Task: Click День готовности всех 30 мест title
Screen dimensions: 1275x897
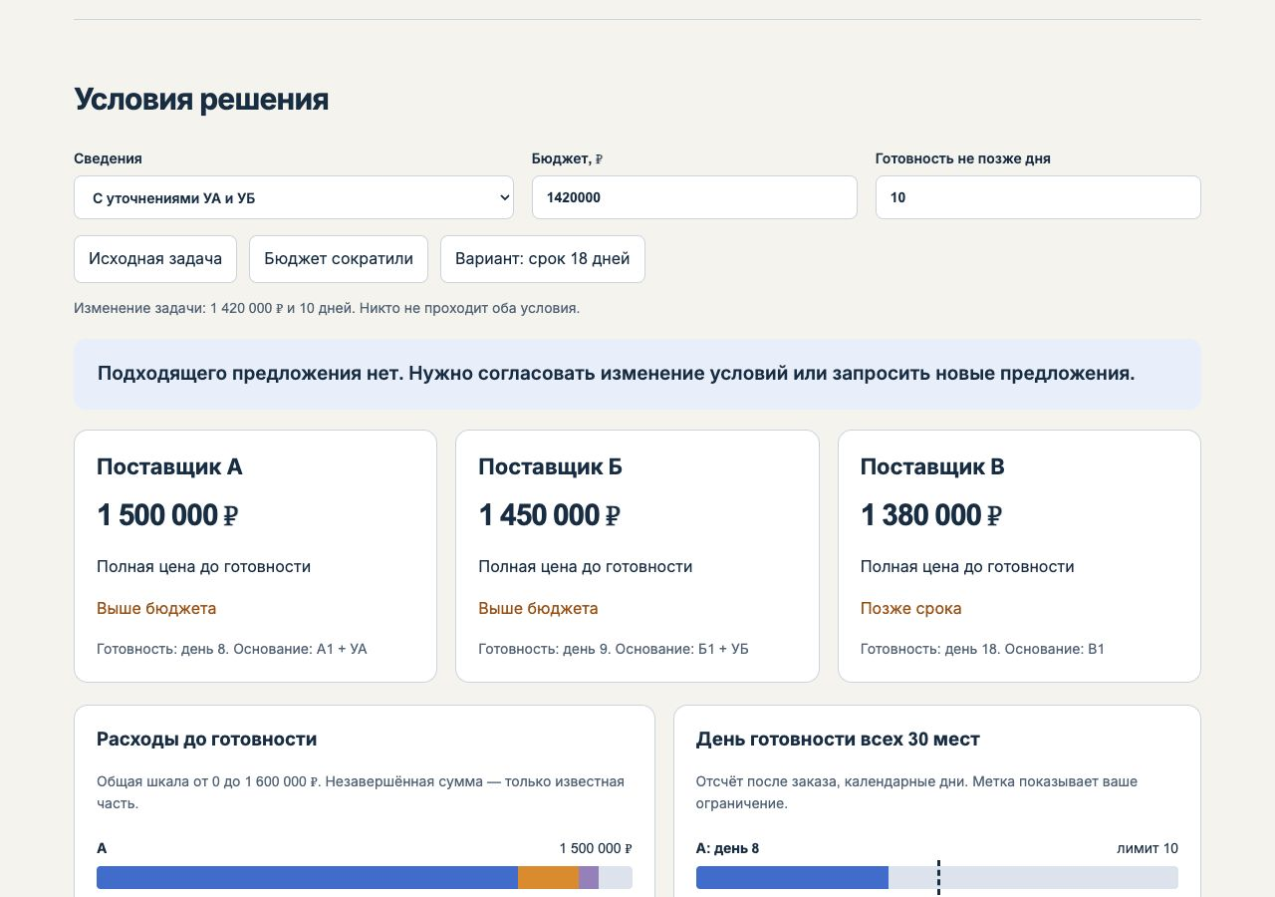Action: [838, 740]
